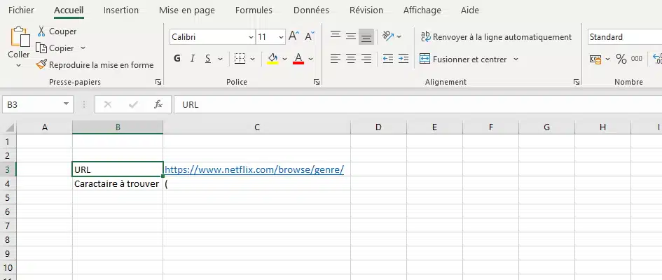Screen dimensions: 662x280
Task: Select cell with Caractaire à trouver
Action: pyautogui.click(x=118, y=184)
